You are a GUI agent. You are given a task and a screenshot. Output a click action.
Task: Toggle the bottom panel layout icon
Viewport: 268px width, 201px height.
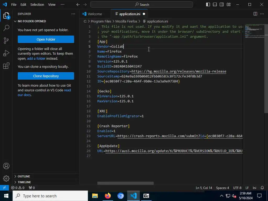(215, 5)
